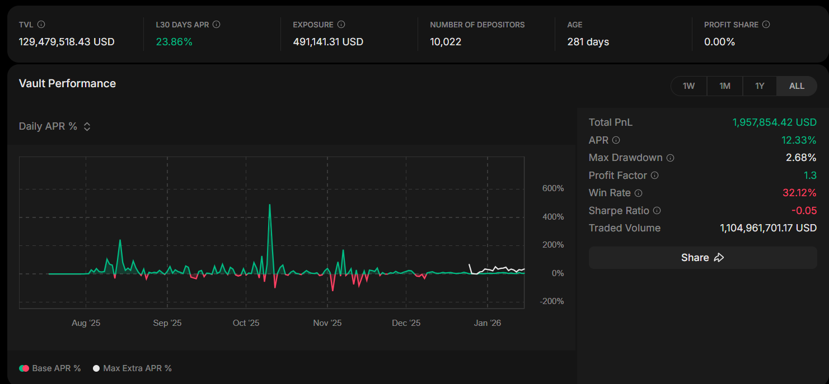Click the October peak on the APR chart
The image size is (829, 384).
click(x=270, y=205)
